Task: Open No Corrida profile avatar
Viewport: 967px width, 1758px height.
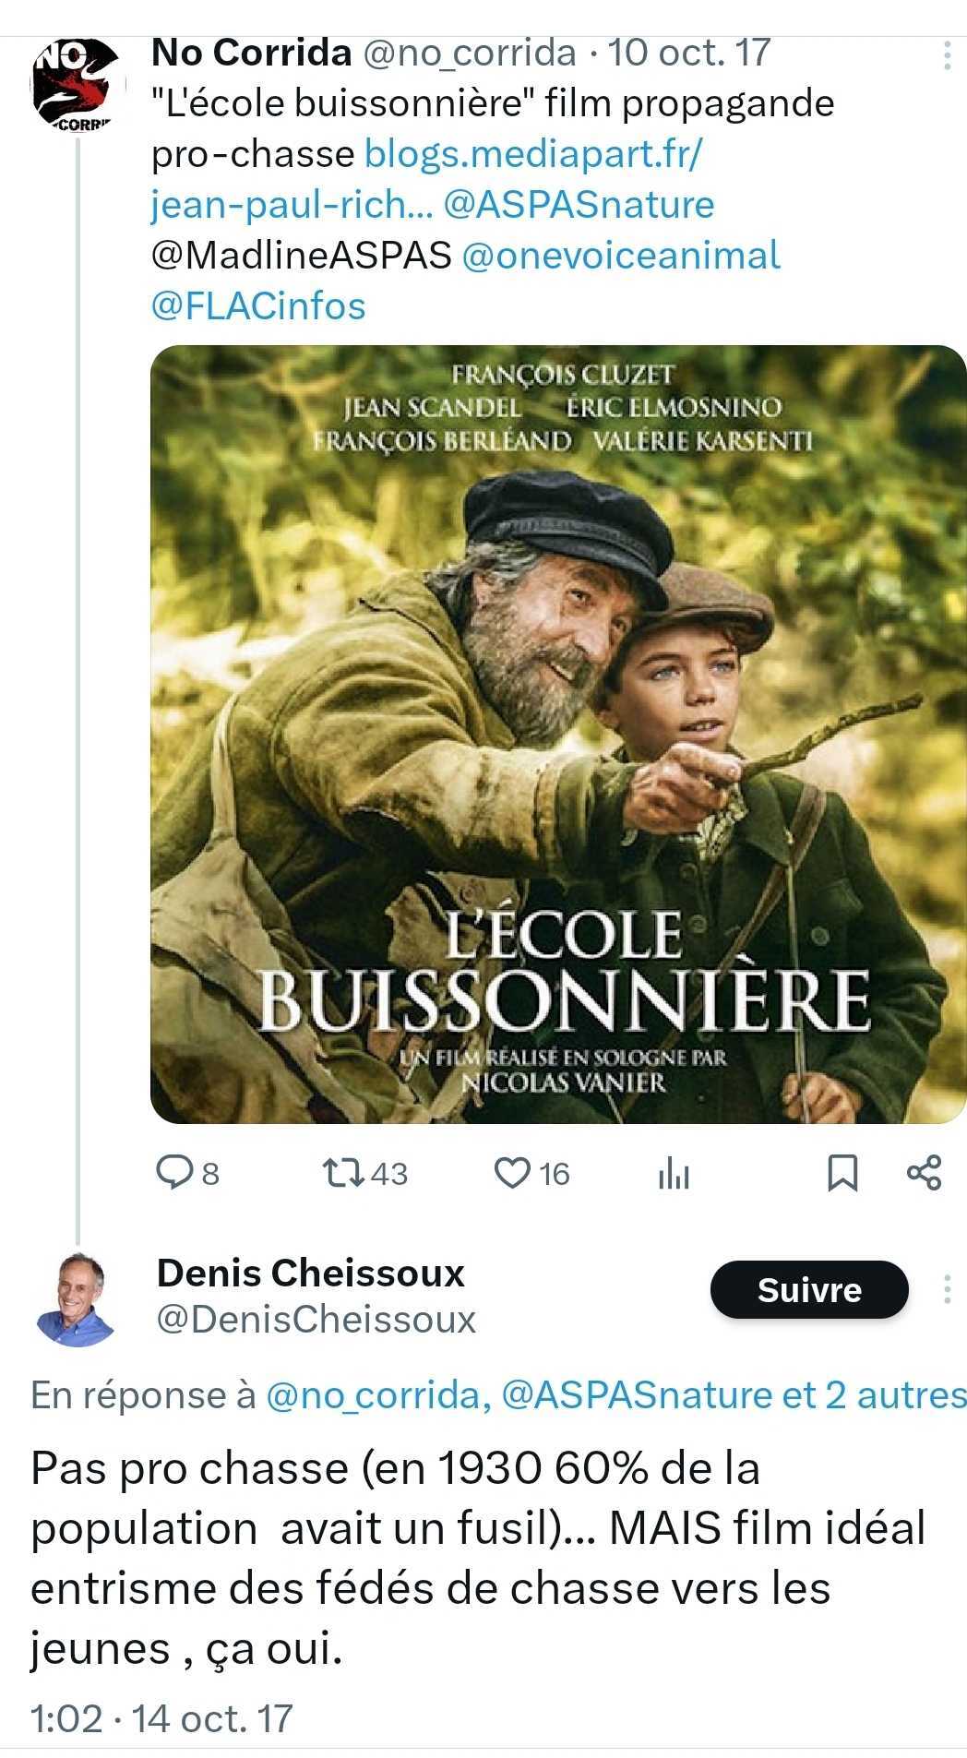Action: pos(78,85)
